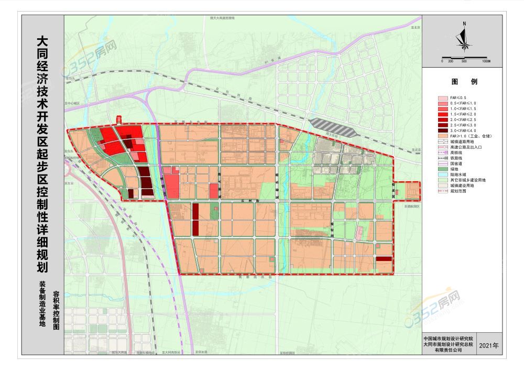The image size is (524, 370).
Task: Select the industrial FAR≥1.0 orange swatch
Action: point(443,136)
